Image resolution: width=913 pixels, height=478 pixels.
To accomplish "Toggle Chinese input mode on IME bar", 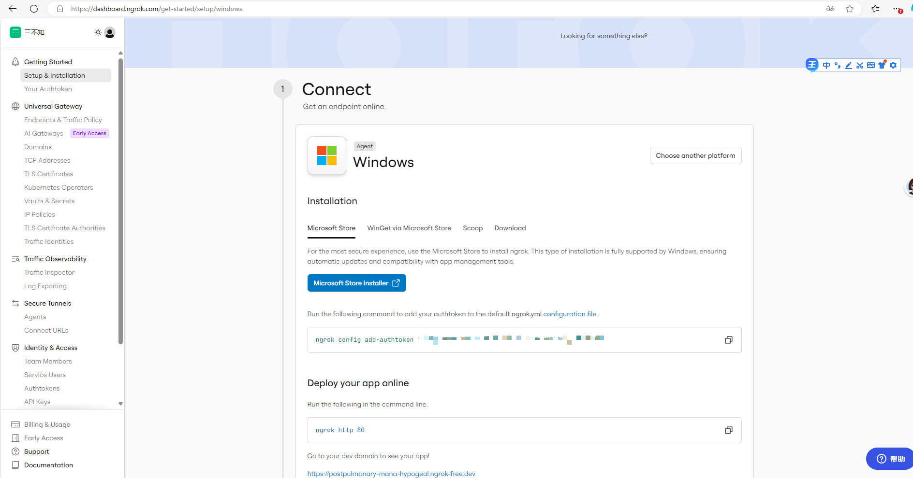I will (826, 65).
